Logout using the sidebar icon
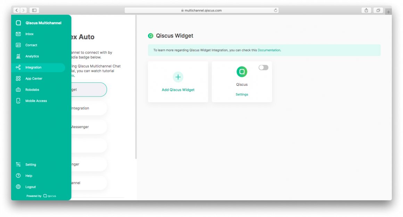Viewport: 403px width, 217px height. point(19,186)
